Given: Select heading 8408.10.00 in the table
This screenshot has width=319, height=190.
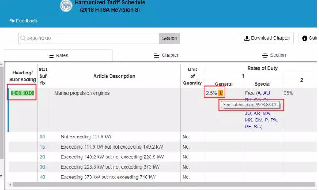Looking at the screenshot, I should pyautogui.click(x=22, y=93).
